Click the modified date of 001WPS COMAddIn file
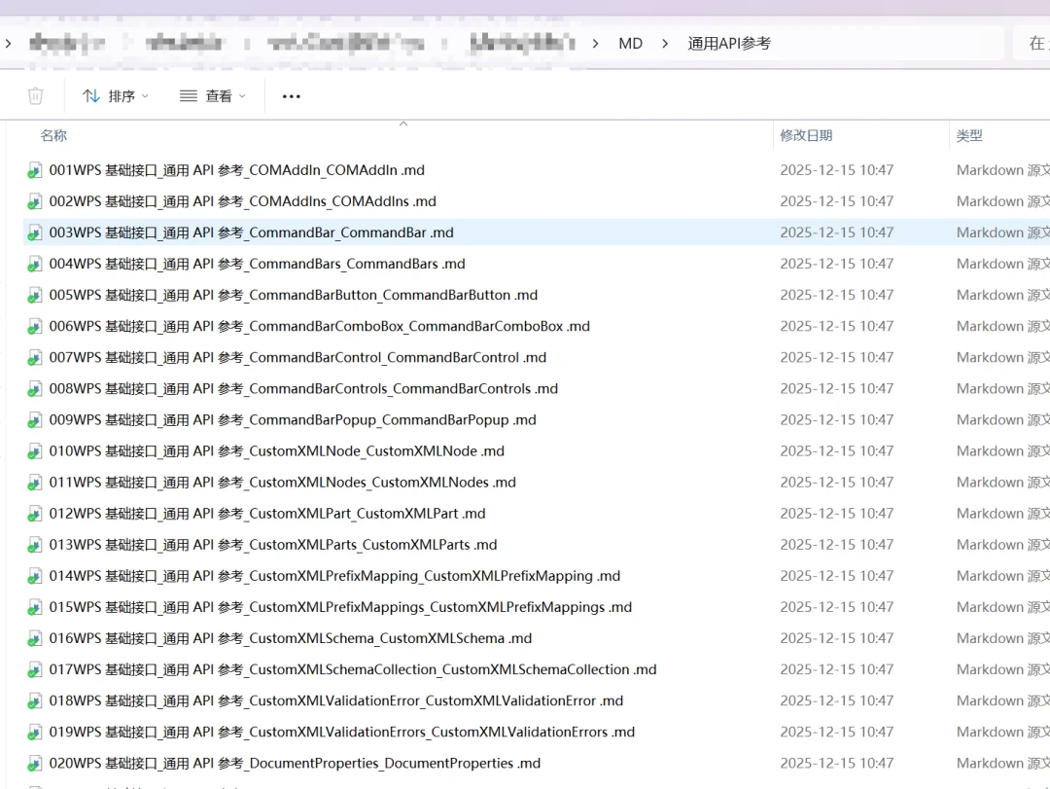1050x789 pixels. tap(836, 170)
